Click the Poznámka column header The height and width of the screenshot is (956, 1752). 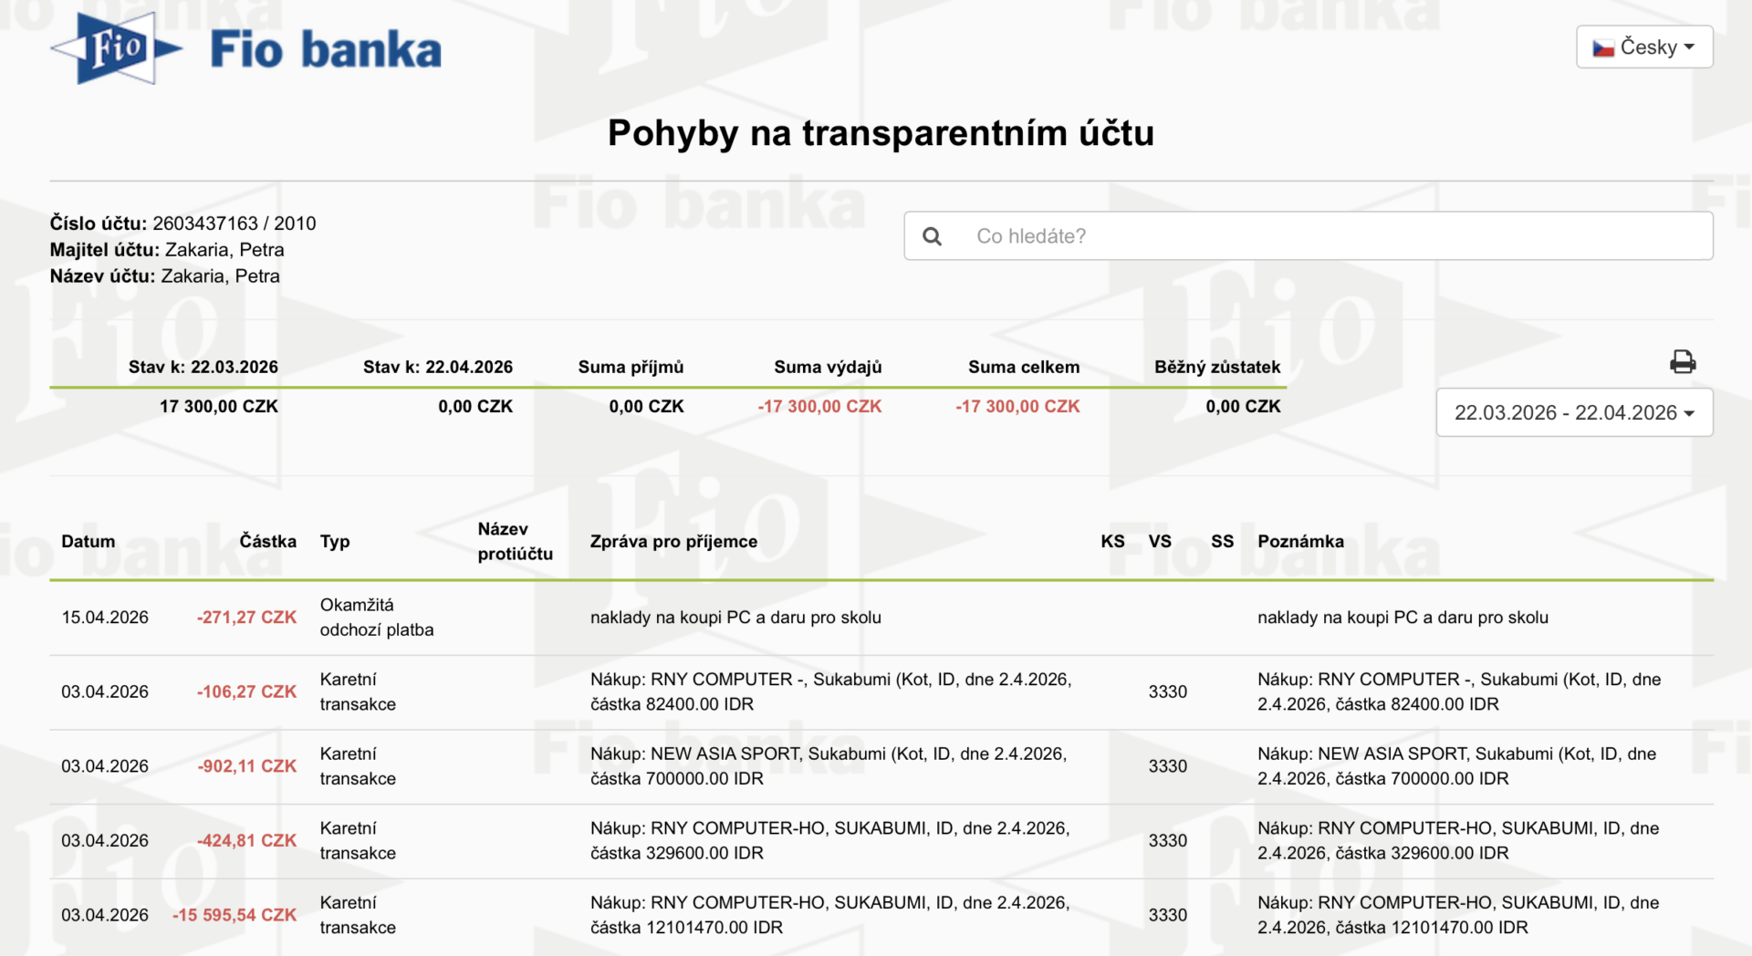pyautogui.click(x=1300, y=541)
